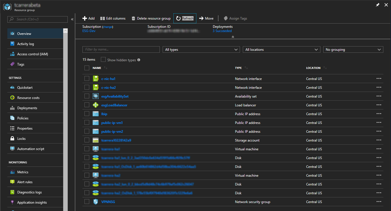Screen dimensions: 391x211
Task: Sort by the LOCATION column arrows
Action: pyautogui.click(x=325, y=68)
